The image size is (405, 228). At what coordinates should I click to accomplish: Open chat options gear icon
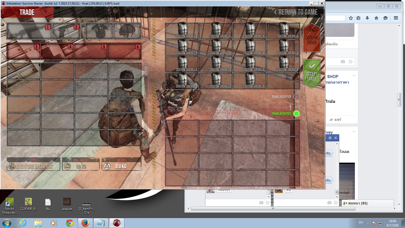pos(330,138)
